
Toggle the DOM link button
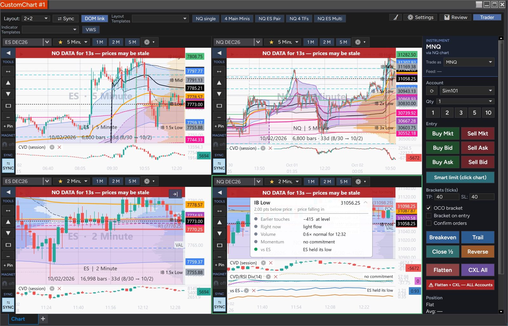95,18
